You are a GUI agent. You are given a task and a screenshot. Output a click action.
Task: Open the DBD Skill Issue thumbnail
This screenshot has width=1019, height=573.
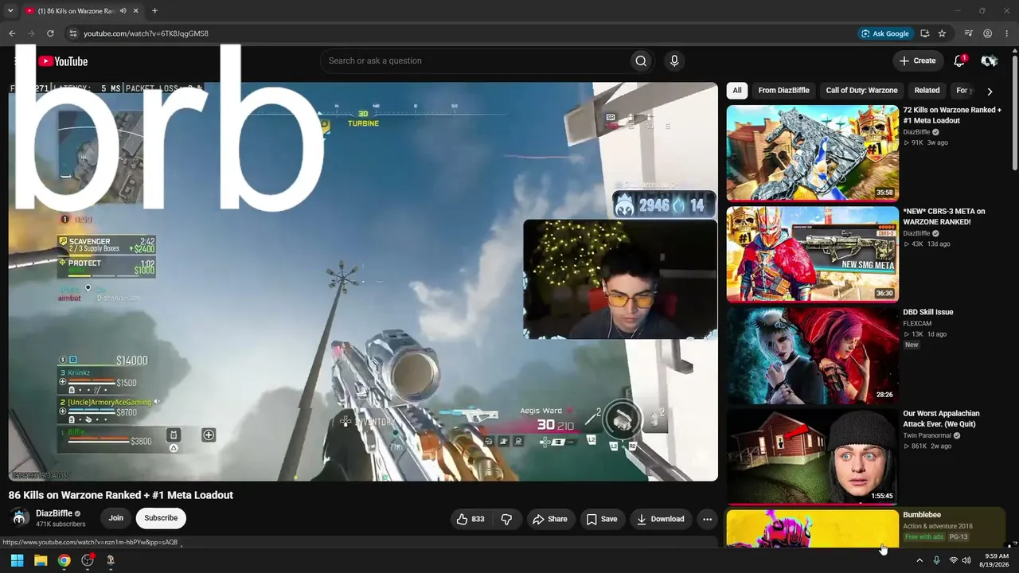point(813,356)
